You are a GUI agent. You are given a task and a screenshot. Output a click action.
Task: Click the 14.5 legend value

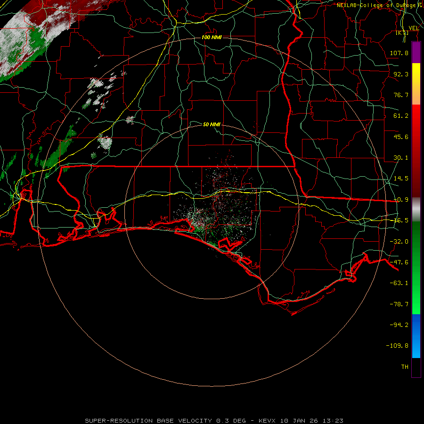click(x=401, y=179)
